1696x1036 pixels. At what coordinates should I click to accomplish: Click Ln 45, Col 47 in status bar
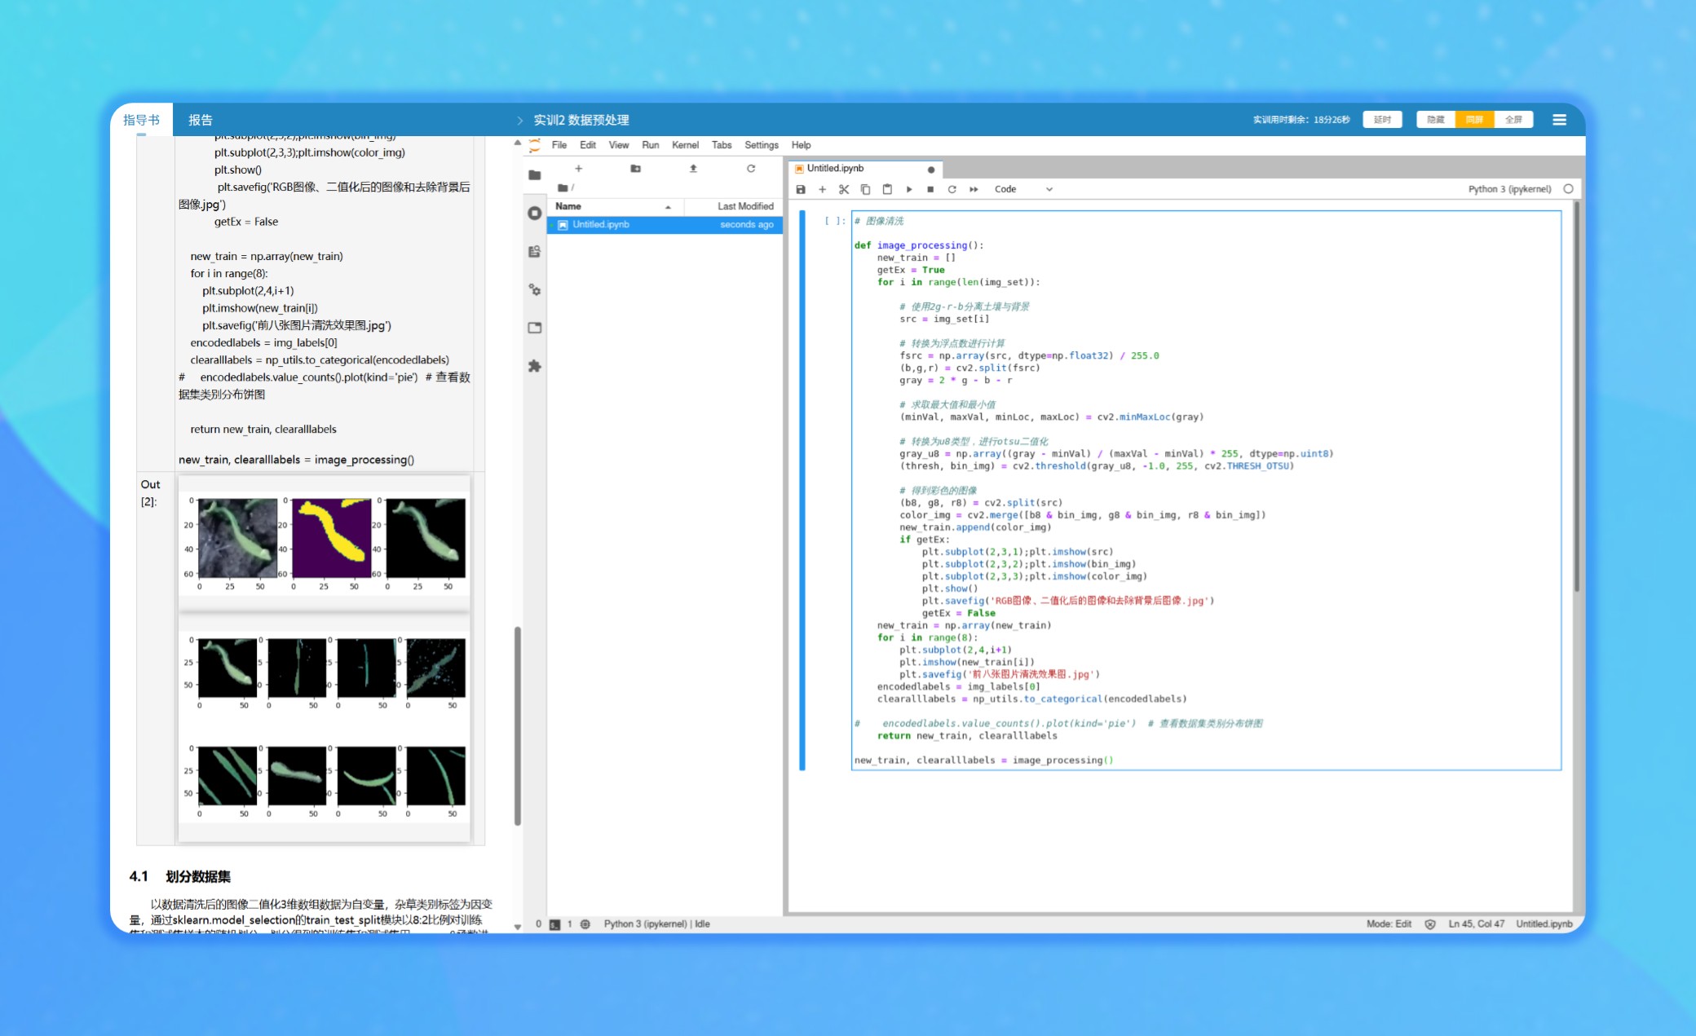1476,924
